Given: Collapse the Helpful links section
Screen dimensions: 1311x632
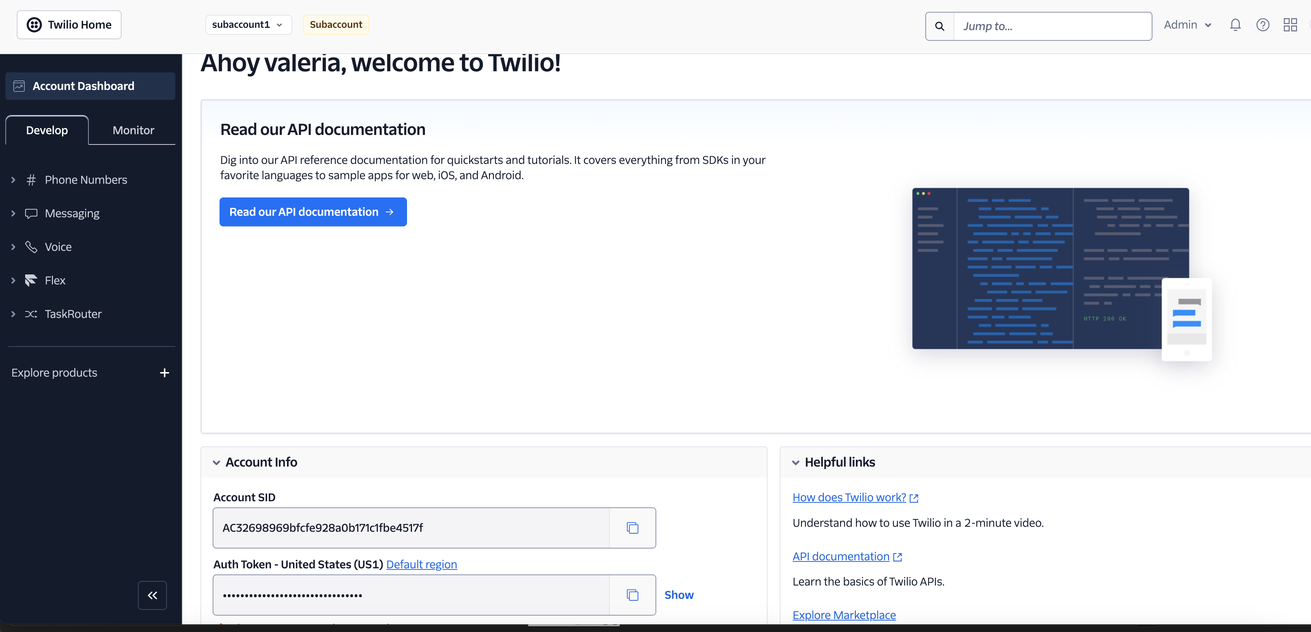Looking at the screenshot, I should pos(795,462).
